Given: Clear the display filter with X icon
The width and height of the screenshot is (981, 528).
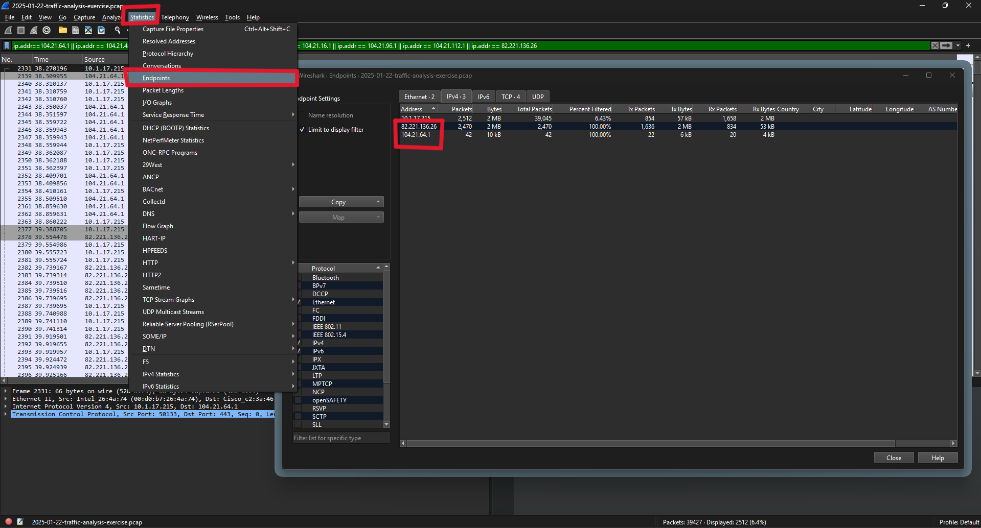Looking at the screenshot, I should (934, 45).
